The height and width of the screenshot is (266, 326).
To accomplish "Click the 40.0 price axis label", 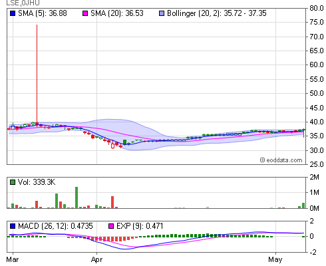I will pyautogui.click(x=317, y=122).
